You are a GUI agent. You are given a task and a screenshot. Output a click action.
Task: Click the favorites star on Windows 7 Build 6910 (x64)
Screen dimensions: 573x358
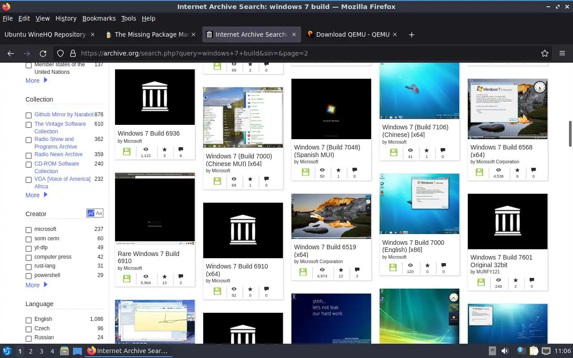[250, 289]
